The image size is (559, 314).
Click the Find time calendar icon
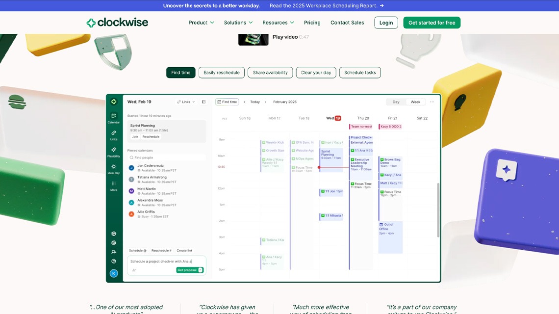coord(219,102)
